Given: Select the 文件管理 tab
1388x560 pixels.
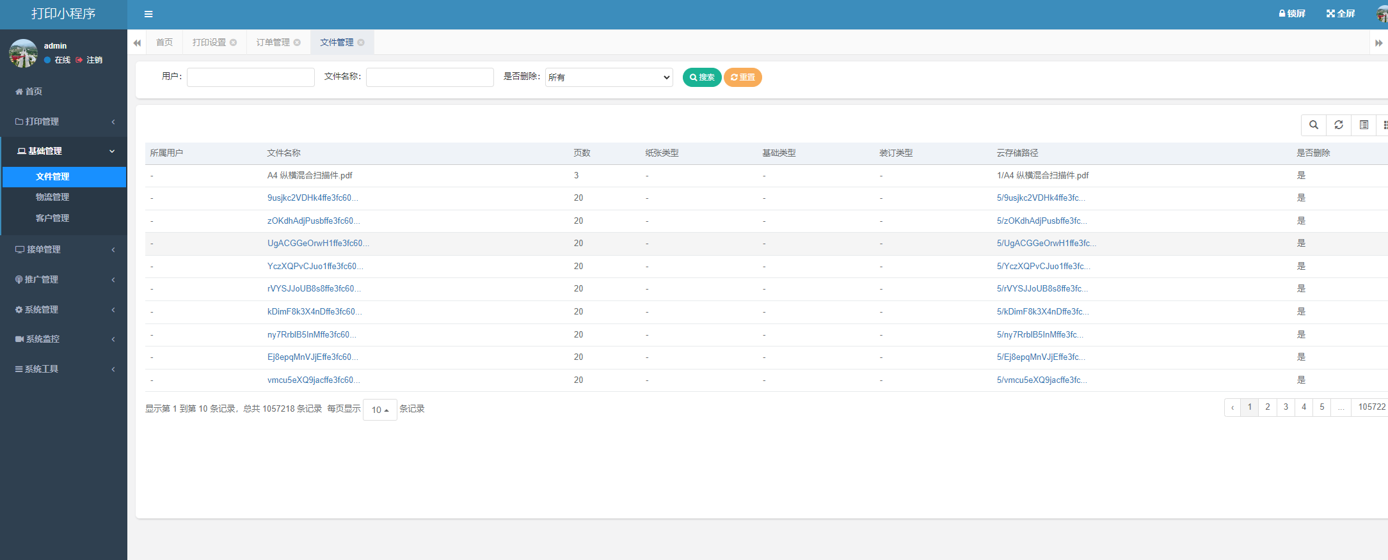Looking at the screenshot, I should pyautogui.click(x=337, y=42).
